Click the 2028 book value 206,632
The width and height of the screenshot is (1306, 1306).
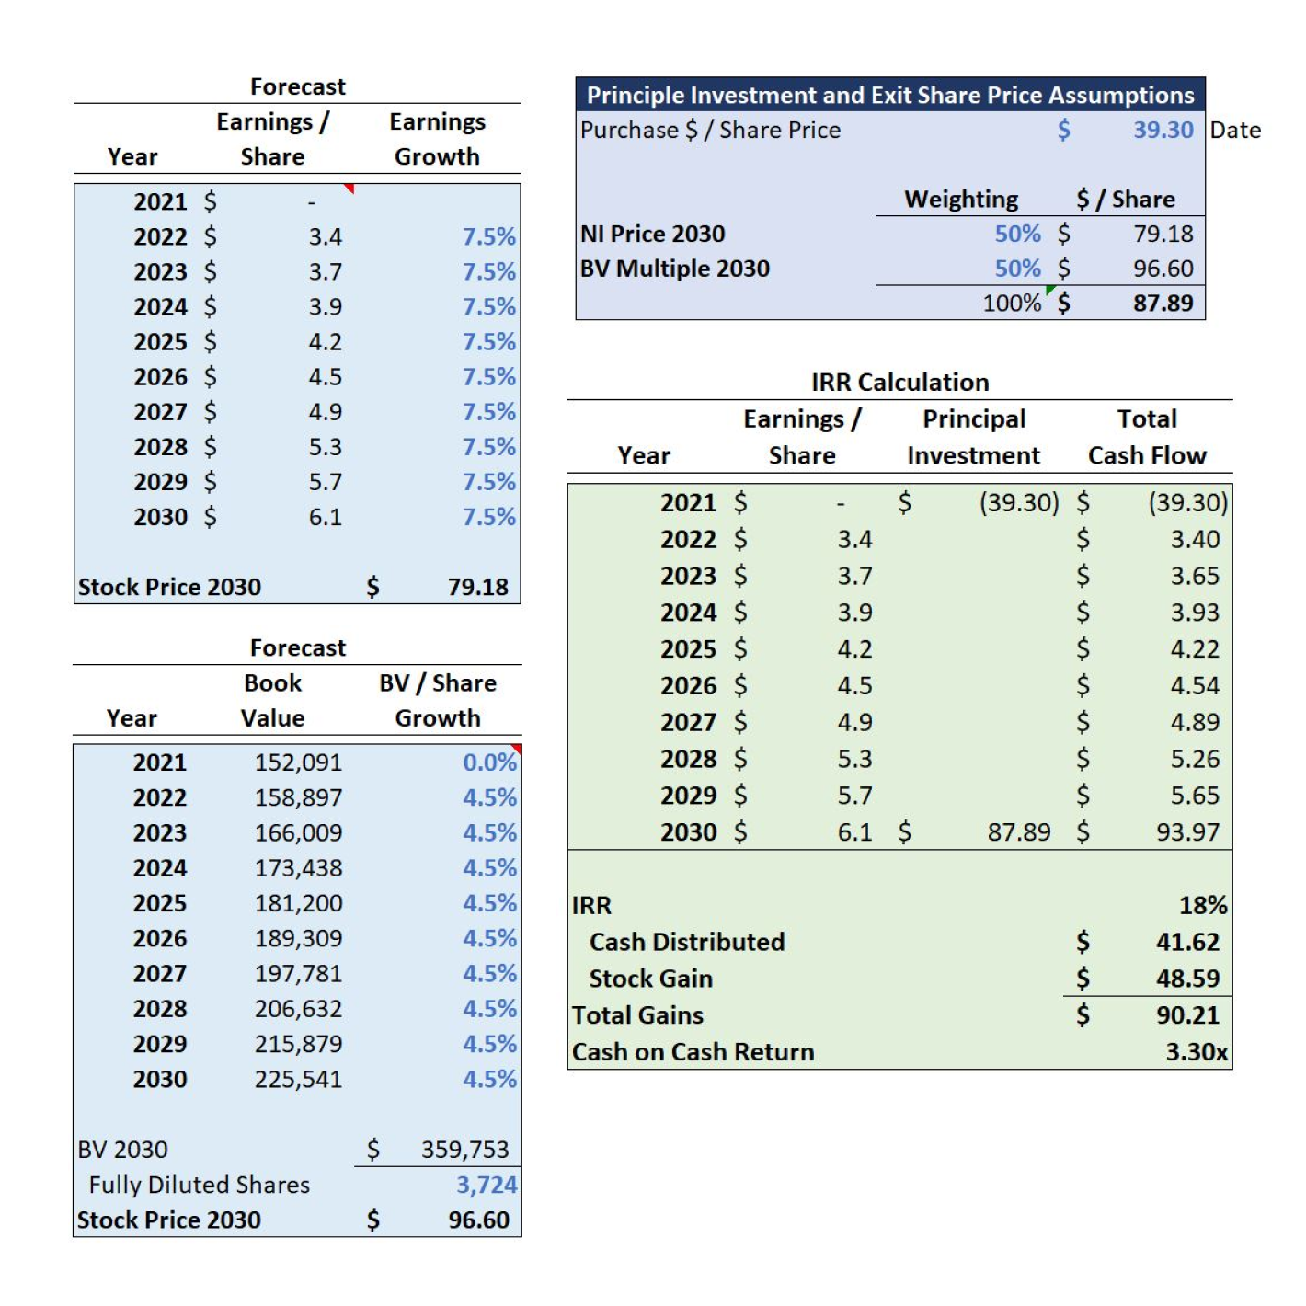pos(298,1009)
